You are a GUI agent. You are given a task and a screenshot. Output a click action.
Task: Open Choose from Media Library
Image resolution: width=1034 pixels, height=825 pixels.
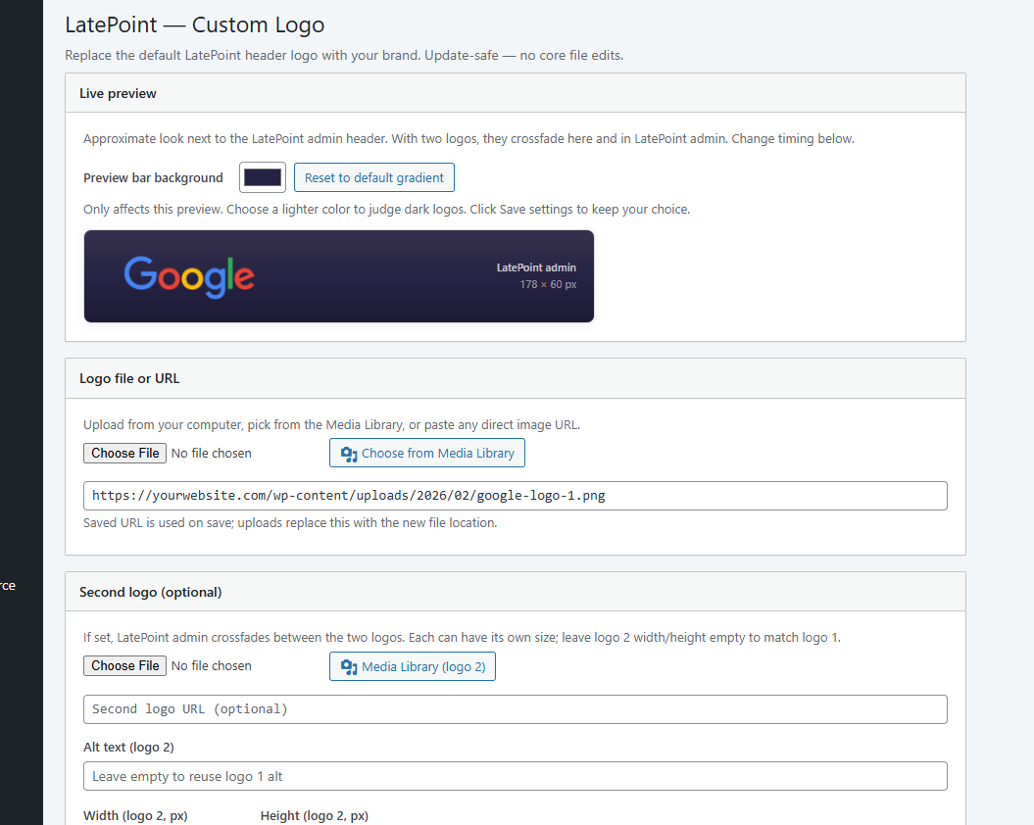click(x=427, y=453)
